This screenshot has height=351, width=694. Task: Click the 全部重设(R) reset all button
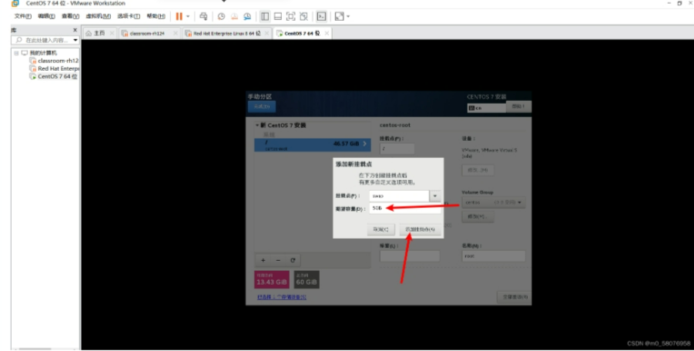[515, 297]
